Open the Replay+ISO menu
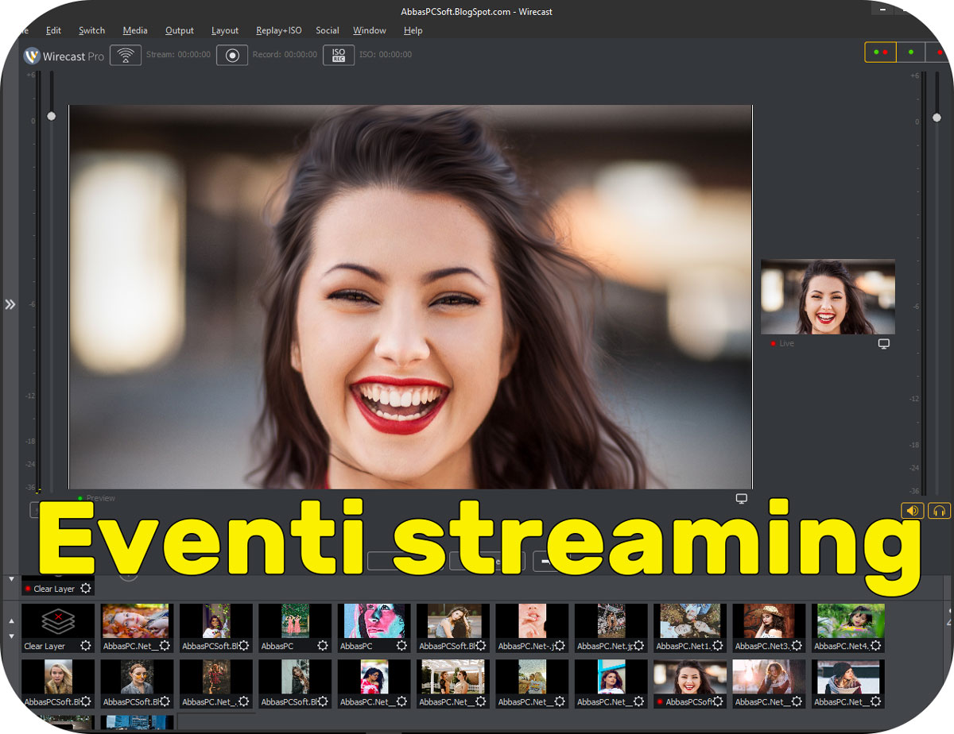This screenshot has height=734, width=954. [279, 30]
